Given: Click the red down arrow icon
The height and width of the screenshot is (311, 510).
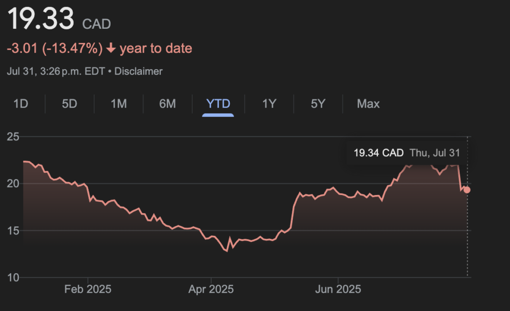Looking at the screenshot, I should tap(111, 49).
